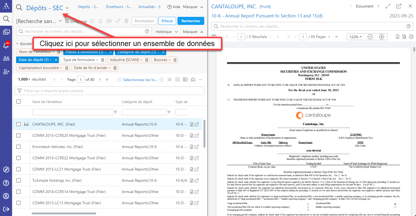Jump to last results page

pos(107,79)
